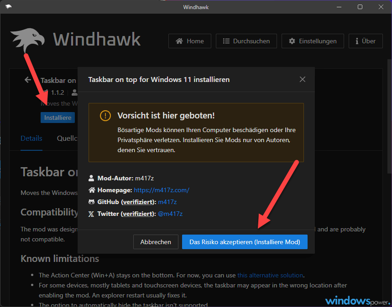Click the blue Installiere button
The height and width of the screenshot is (307, 392).
58,118
